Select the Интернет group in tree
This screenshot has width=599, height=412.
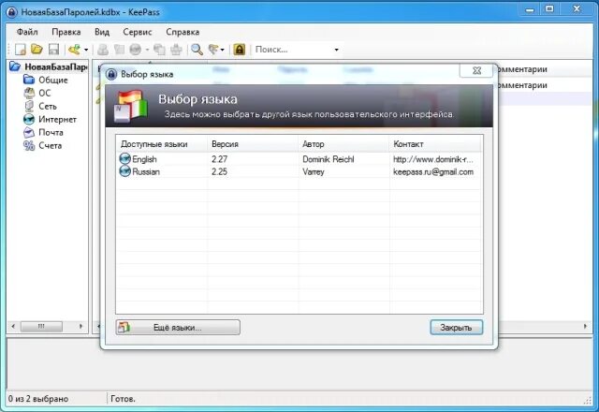coord(57,119)
